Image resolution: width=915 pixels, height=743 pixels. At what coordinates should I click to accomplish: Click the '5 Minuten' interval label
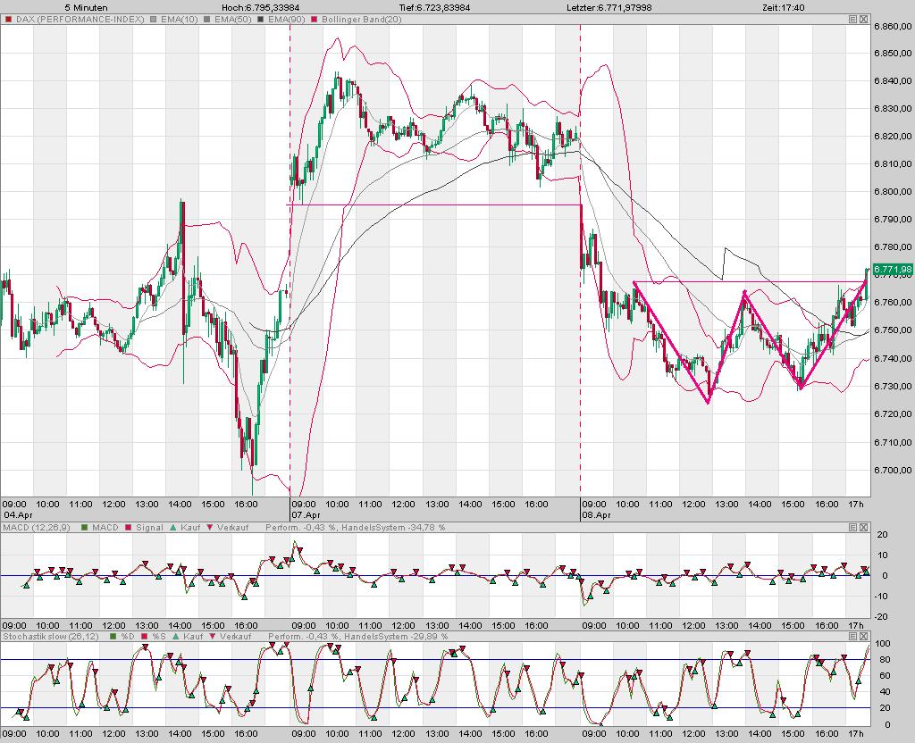[86, 7]
